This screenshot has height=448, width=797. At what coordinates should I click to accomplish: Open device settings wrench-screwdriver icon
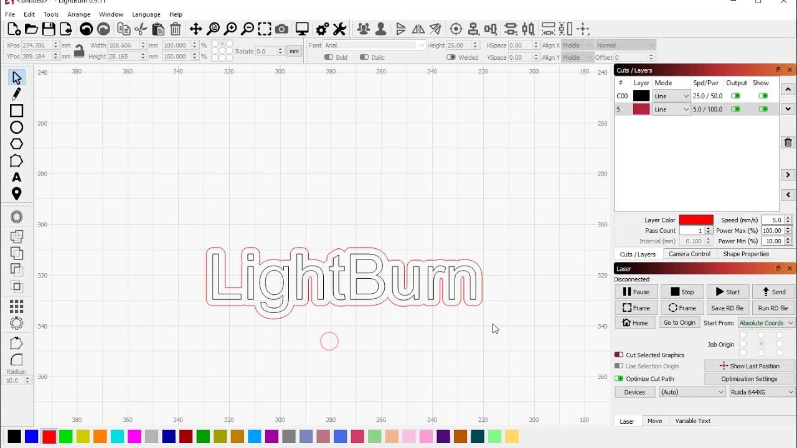[339, 29]
